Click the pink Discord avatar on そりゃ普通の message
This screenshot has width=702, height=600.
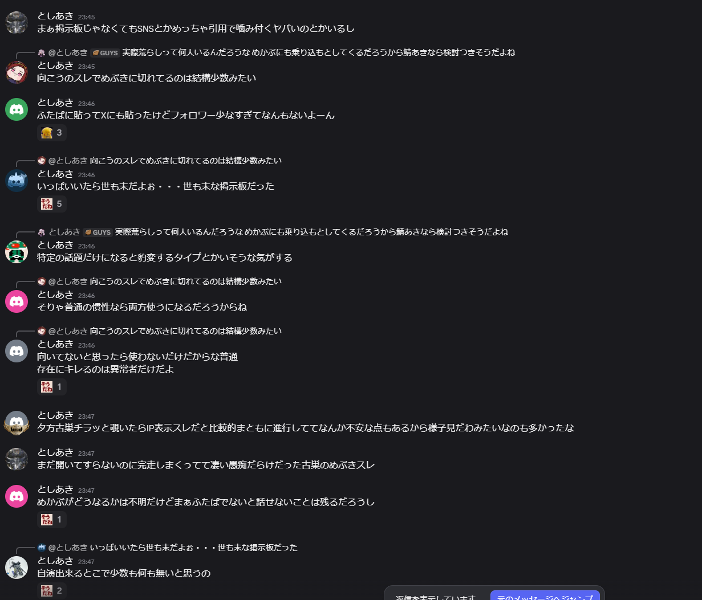pyautogui.click(x=17, y=301)
